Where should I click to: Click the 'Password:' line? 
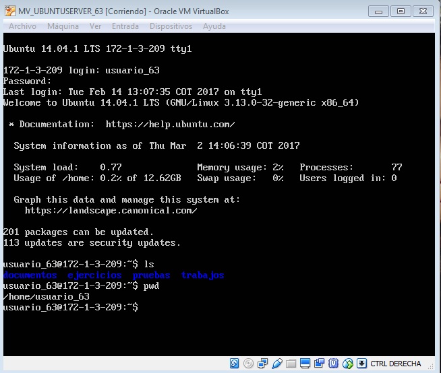27,81
